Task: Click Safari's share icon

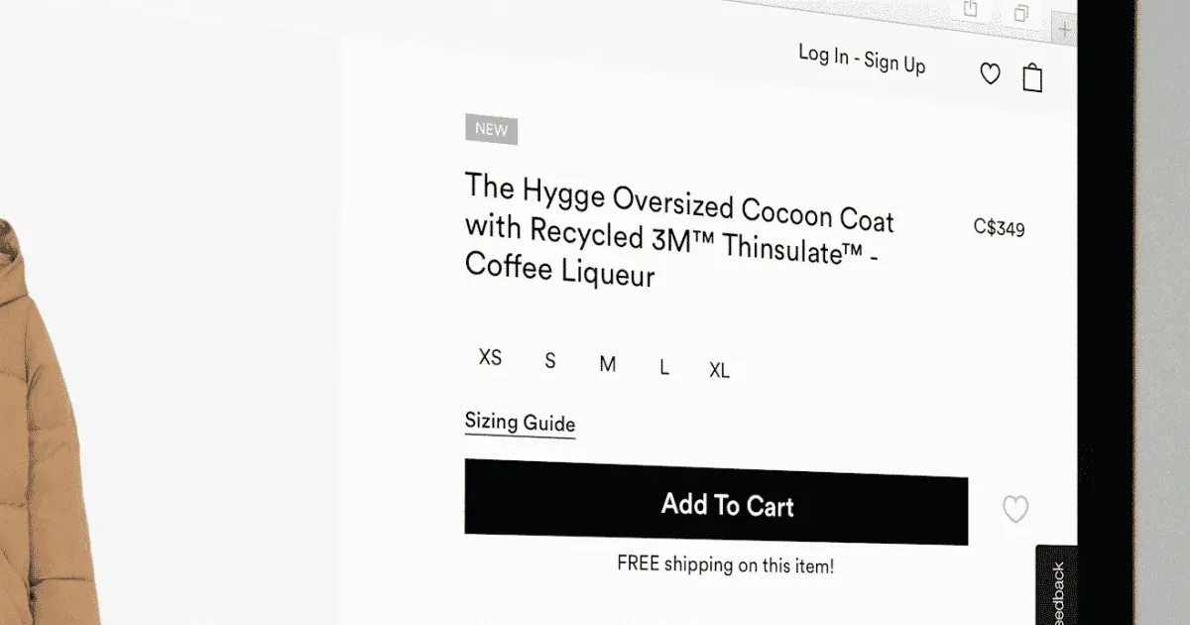Action: pos(970,9)
